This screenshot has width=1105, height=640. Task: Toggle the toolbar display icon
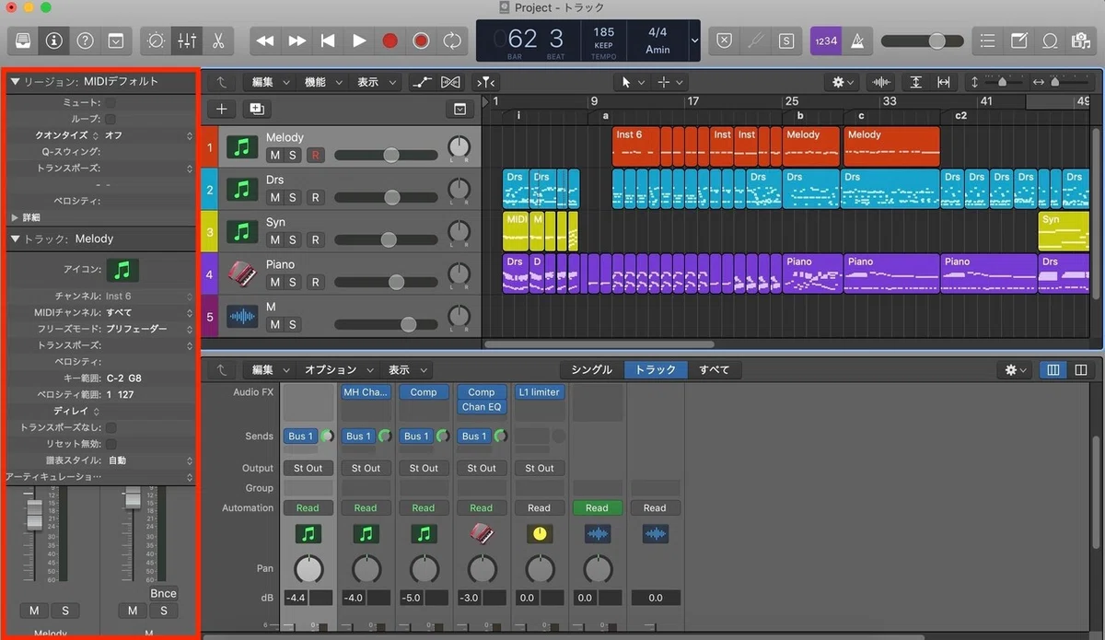point(115,41)
